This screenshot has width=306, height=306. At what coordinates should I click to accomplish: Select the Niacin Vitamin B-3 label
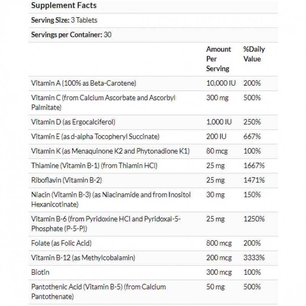coord(111,199)
